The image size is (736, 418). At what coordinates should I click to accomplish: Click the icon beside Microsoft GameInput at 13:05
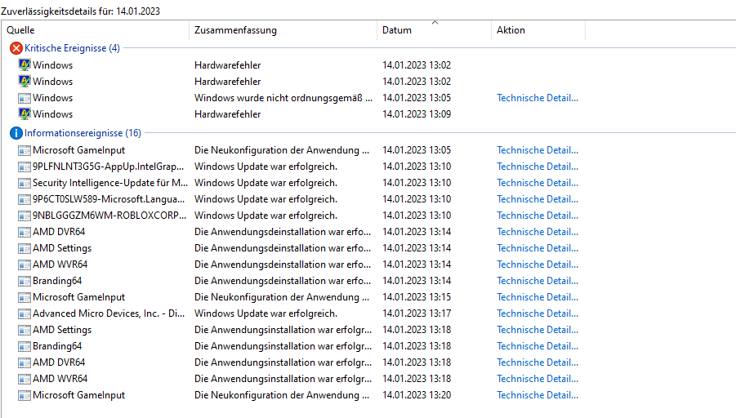(25, 150)
